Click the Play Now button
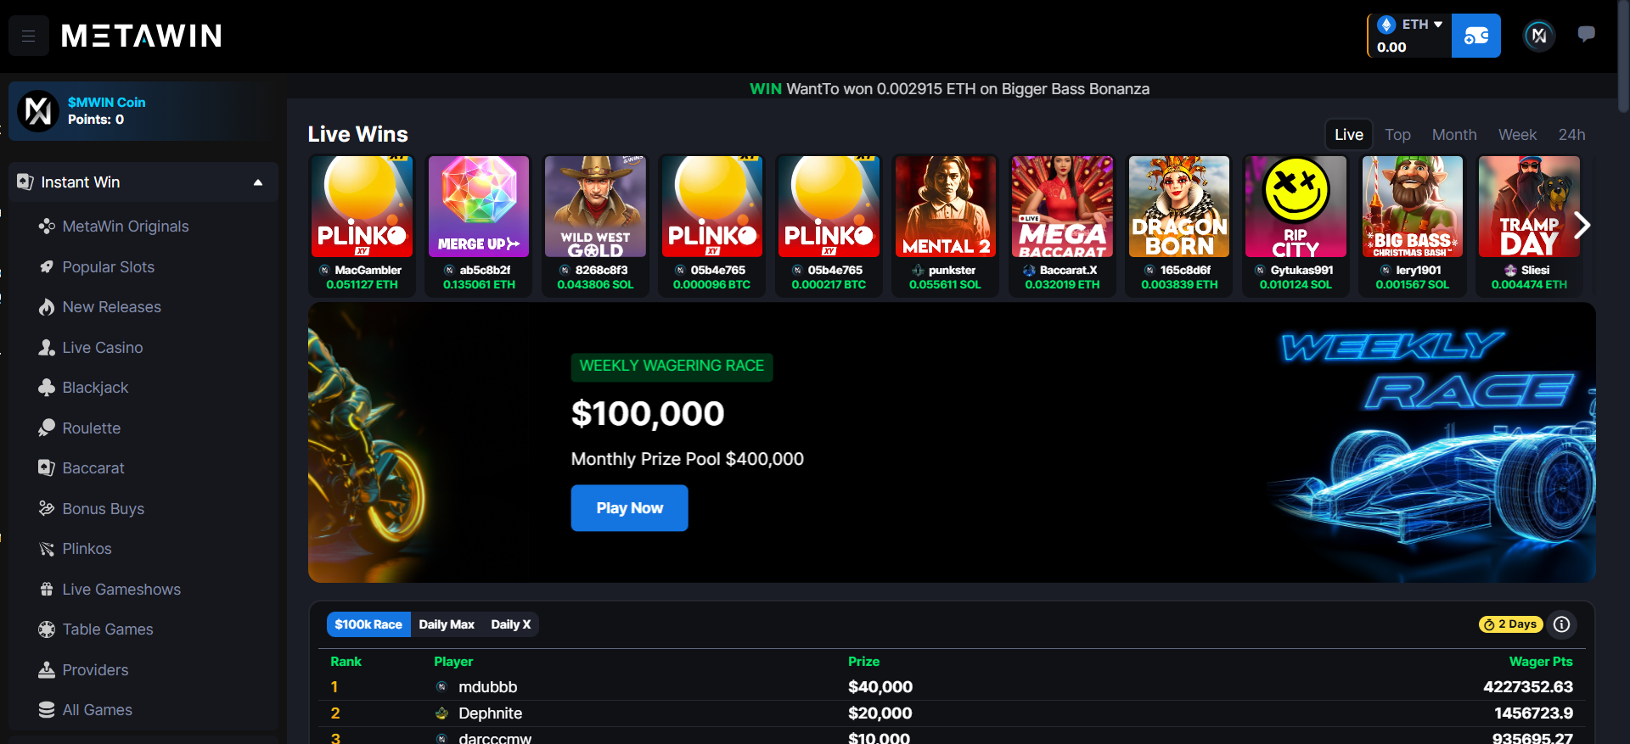This screenshot has width=1630, height=744. 629,508
